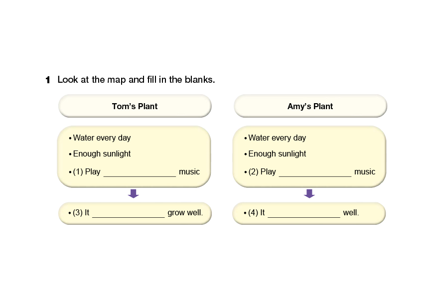This screenshot has width=435, height=305.
Task: Click "Water every day" in Tom's box
Action: click(x=102, y=138)
